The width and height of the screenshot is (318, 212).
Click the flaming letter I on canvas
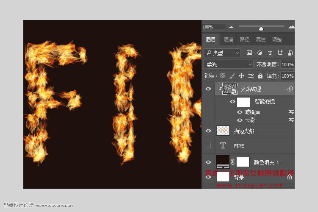(x=125, y=103)
